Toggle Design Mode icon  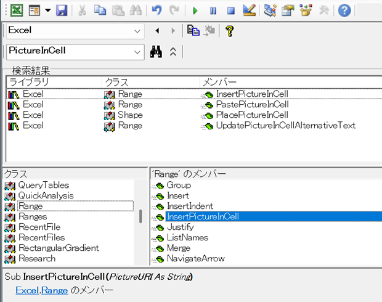[x=250, y=10]
